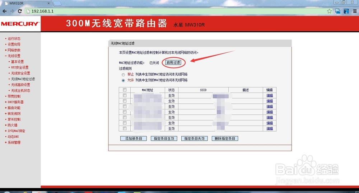Click the MAC地址 column header
This screenshot has width=359, height=193.
[x=148, y=90]
